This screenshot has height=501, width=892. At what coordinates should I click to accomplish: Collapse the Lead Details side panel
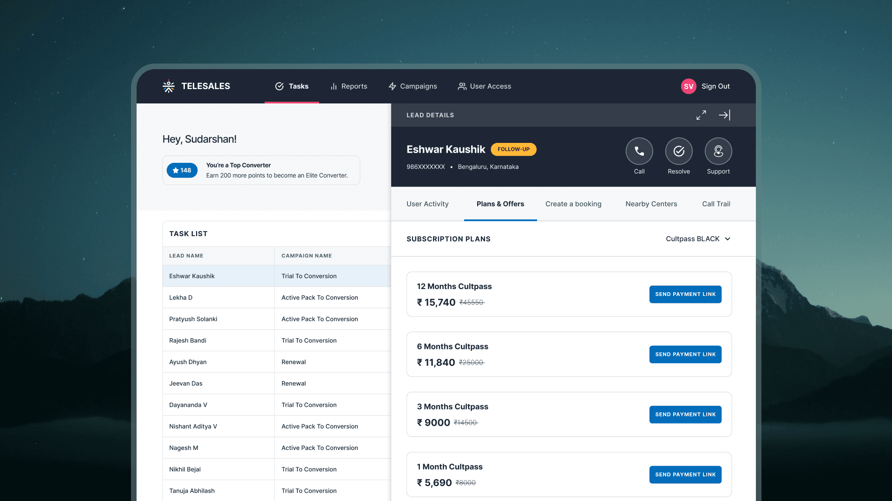[724, 115]
